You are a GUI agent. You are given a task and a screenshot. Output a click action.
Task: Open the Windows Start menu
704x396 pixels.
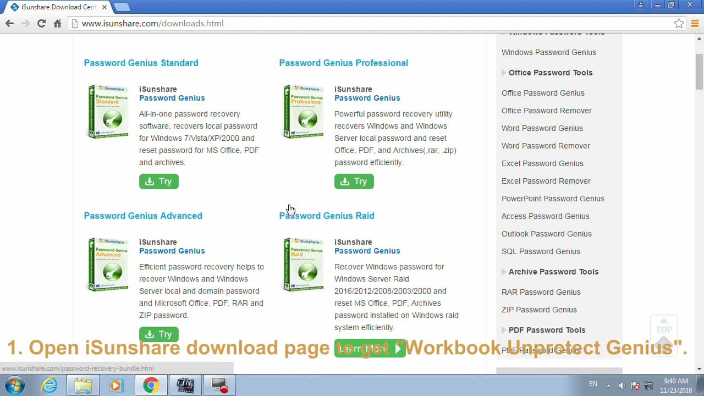tap(14, 385)
